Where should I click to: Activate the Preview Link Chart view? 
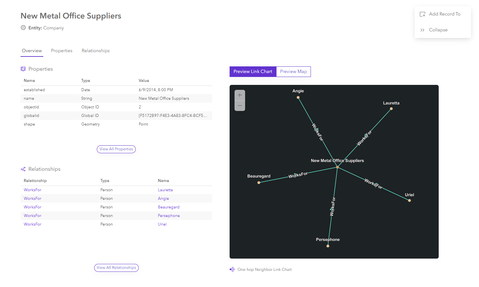click(253, 71)
